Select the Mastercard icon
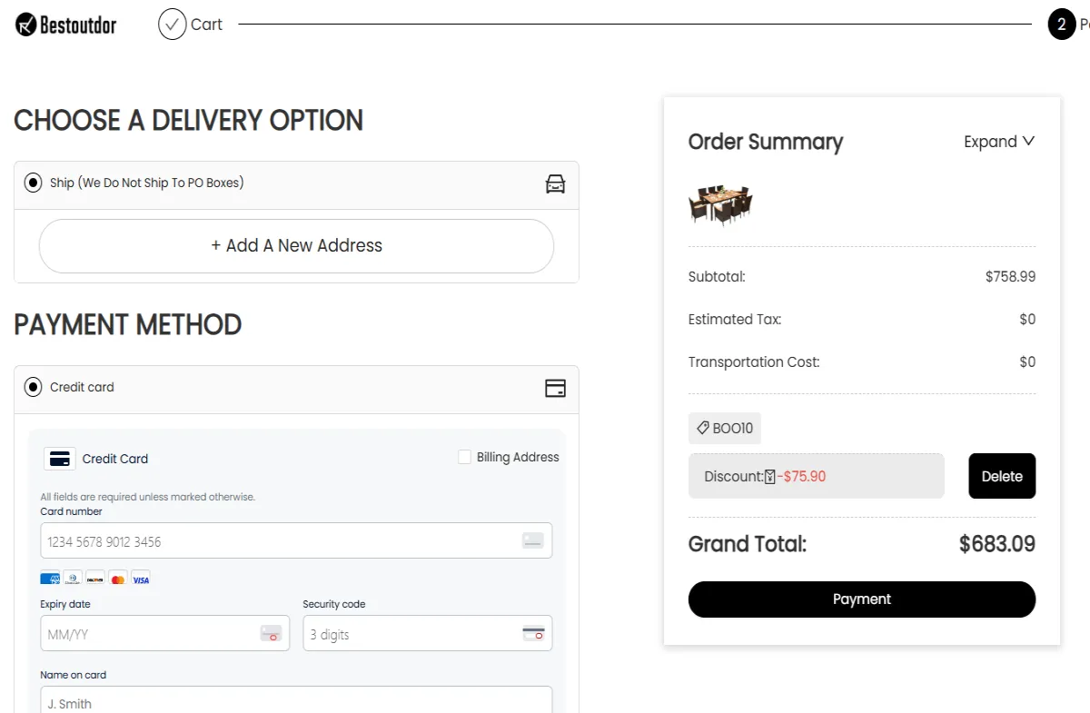The image size is (1090, 713). [118, 579]
